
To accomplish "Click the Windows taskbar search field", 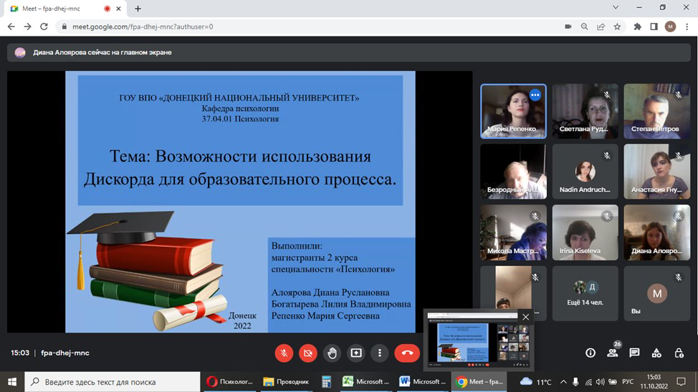I will point(113,382).
